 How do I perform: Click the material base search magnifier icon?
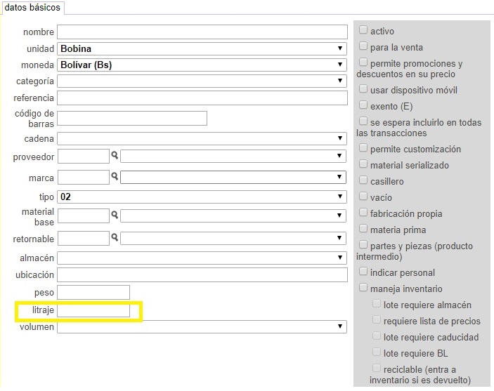tap(115, 215)
